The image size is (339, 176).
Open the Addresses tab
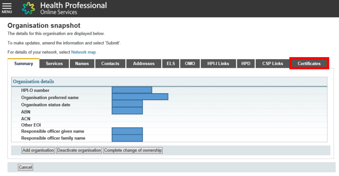pyautogui.click(x=144, y=63)
